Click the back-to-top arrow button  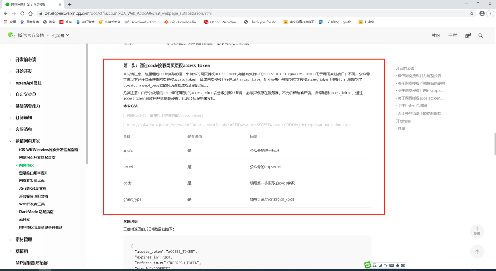pyautogui.click(x=477, y=251)
